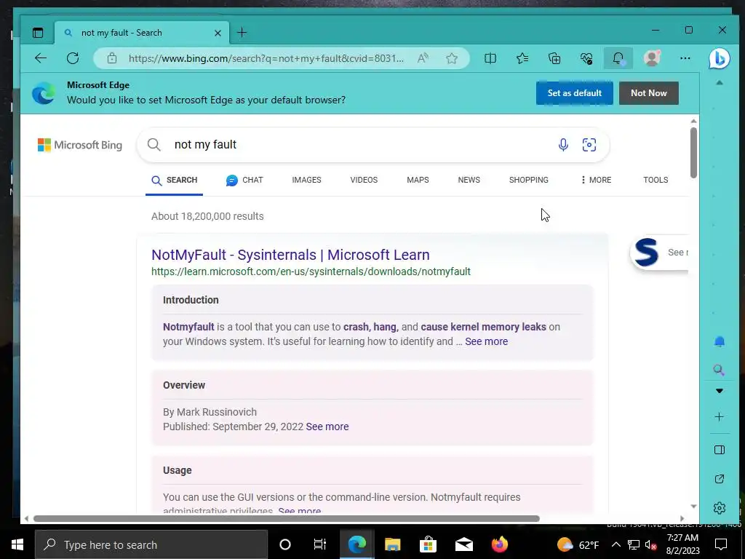This screenshot has height=559, width=745.
Task: Open sidebar settings gear icon
Action: pyautogui.click(x=720, y=507)
